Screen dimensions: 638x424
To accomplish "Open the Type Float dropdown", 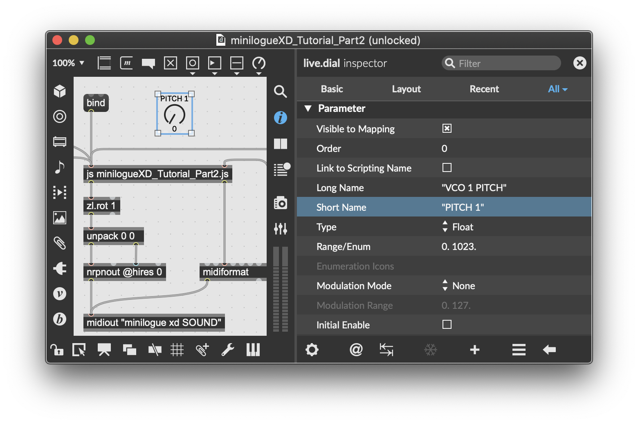I will click(x=458, y=227).
